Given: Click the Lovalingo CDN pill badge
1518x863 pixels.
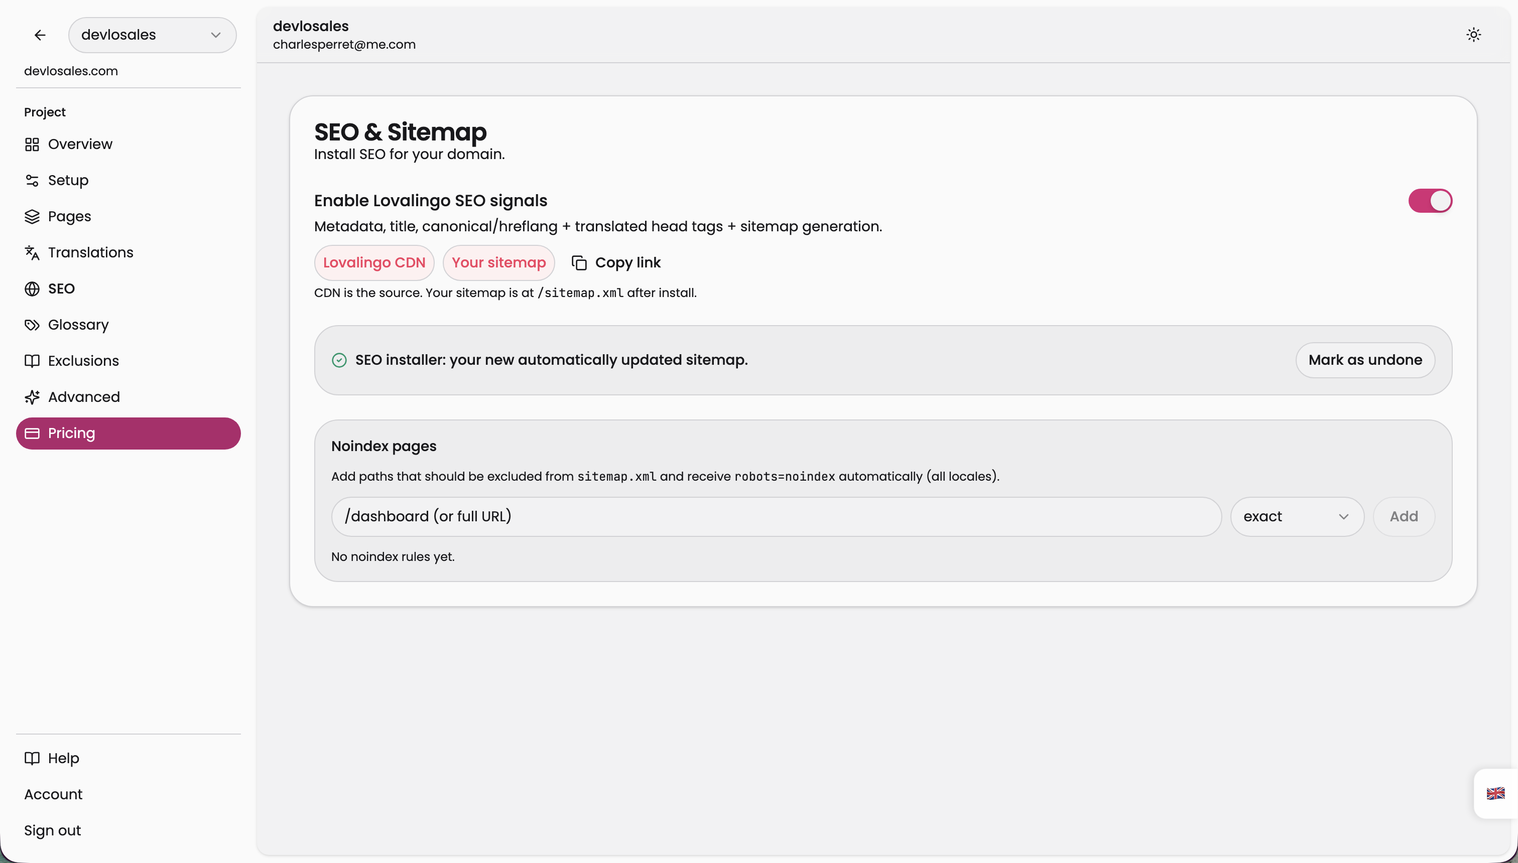Looking at the screenshot, I should click(x=374, y=262).
